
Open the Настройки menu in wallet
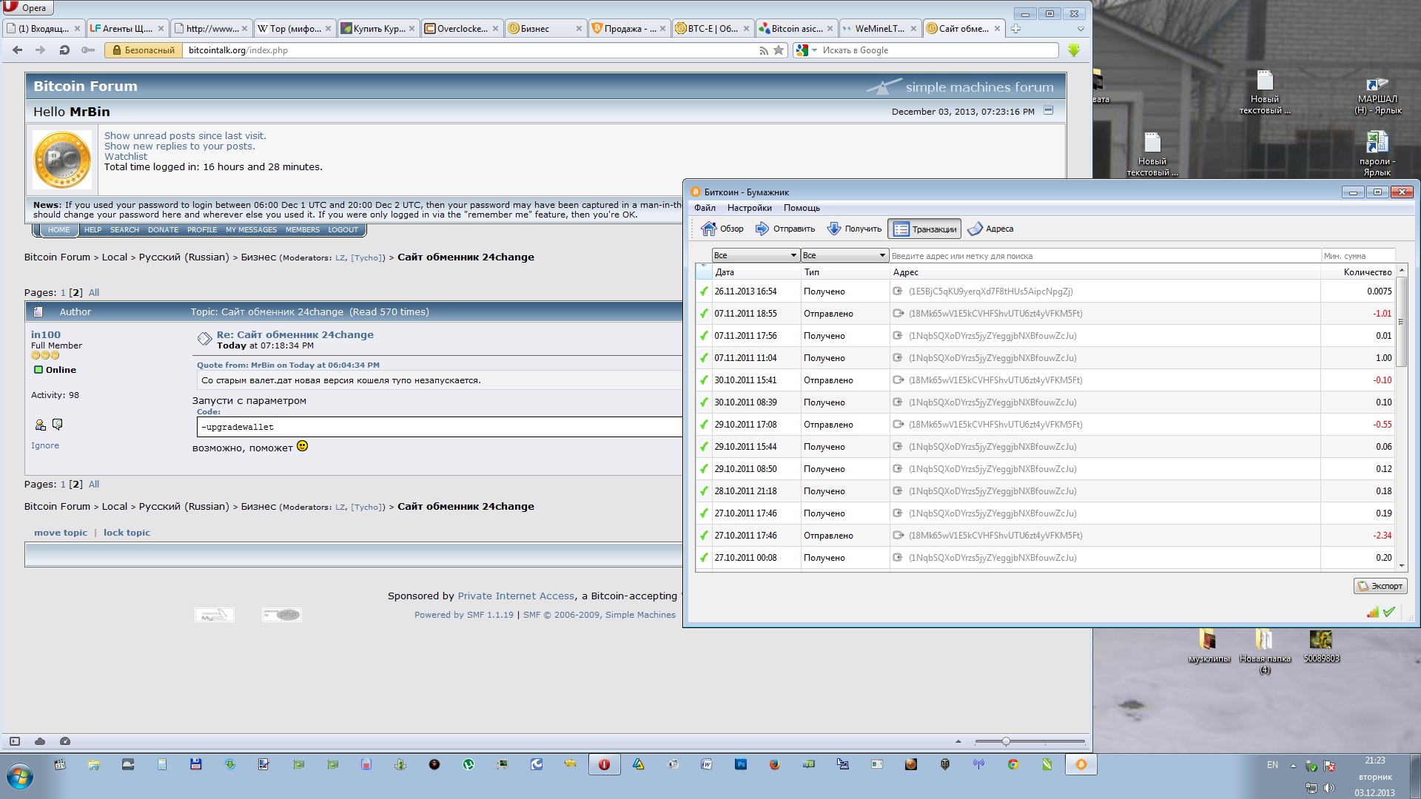tap(749, 208)
